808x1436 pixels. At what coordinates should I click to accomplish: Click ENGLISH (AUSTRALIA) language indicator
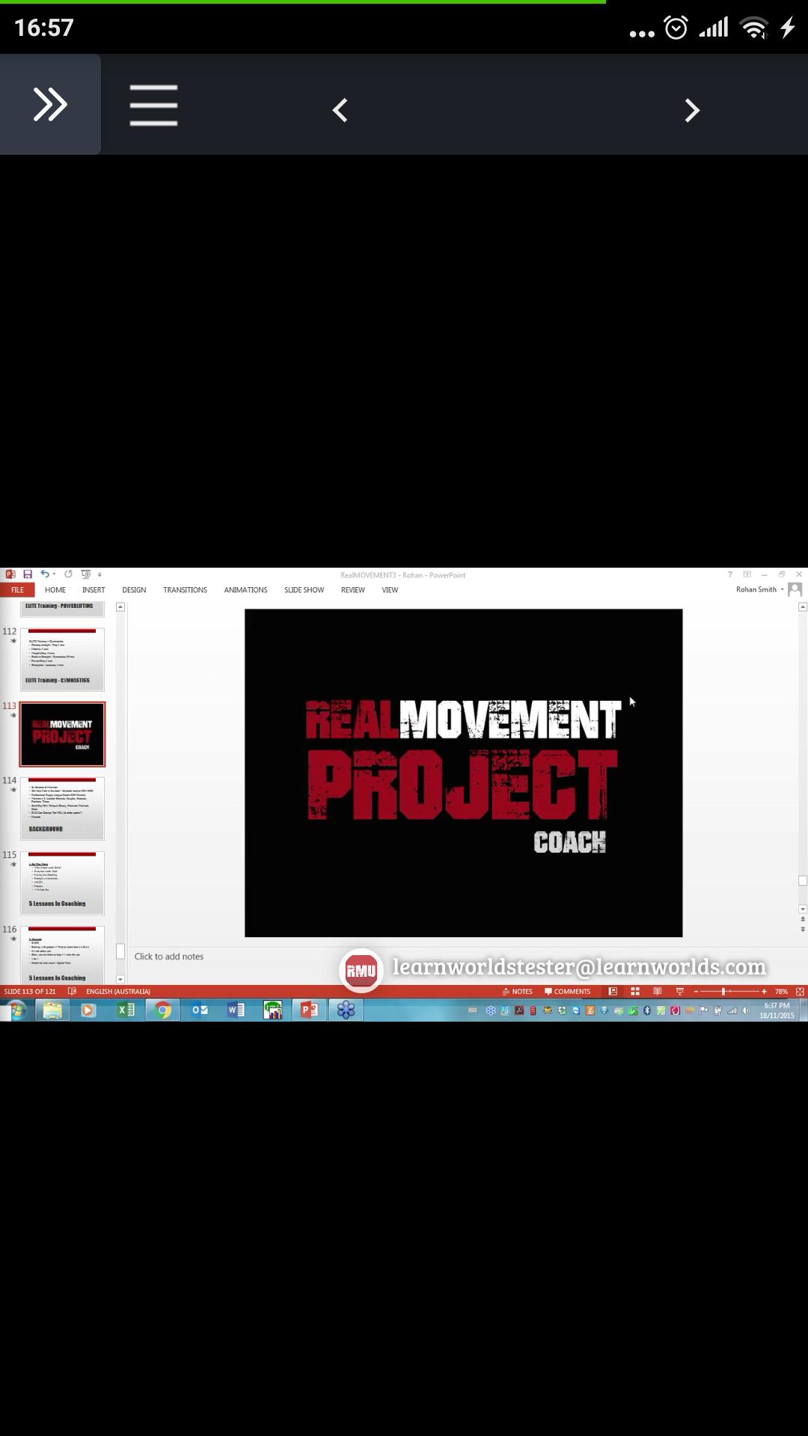(118, 992)
